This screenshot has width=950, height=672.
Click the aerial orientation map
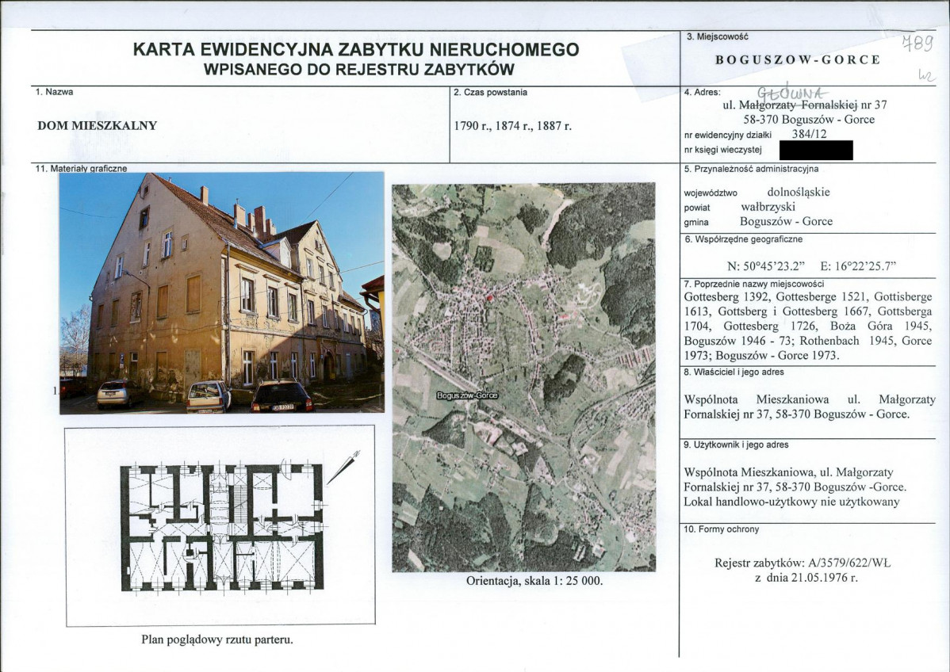coord(523,377)
